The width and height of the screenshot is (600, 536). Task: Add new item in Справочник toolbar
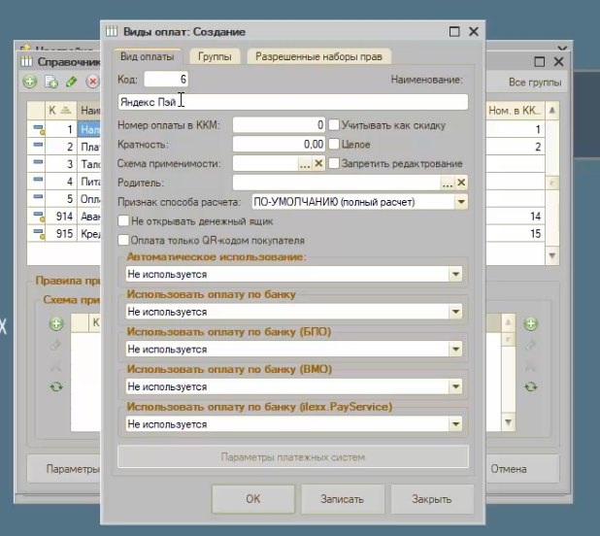click(x=30, y=82)
